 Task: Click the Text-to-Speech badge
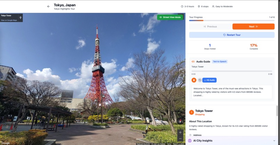click(220, 61)
